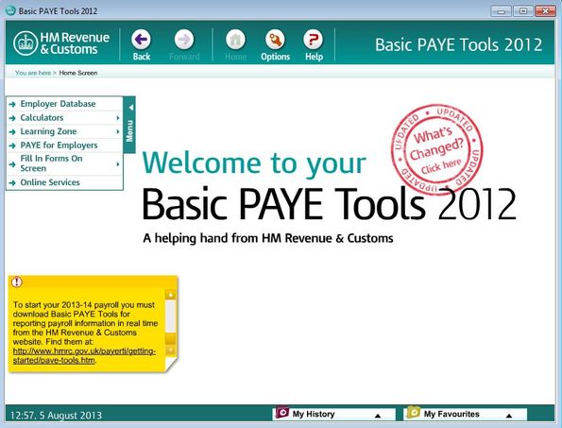562x428 pixels.
Task: Open Employer Database menu item
Action: pyautogui.click(x=65, y=104)
